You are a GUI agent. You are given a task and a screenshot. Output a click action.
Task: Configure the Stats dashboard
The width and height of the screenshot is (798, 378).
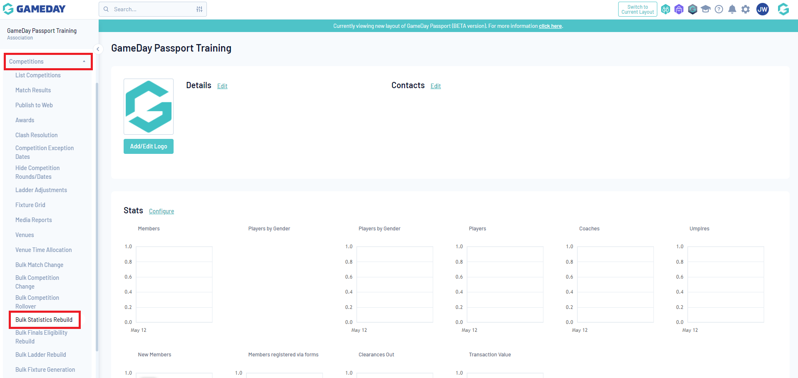tap(162, 211)
